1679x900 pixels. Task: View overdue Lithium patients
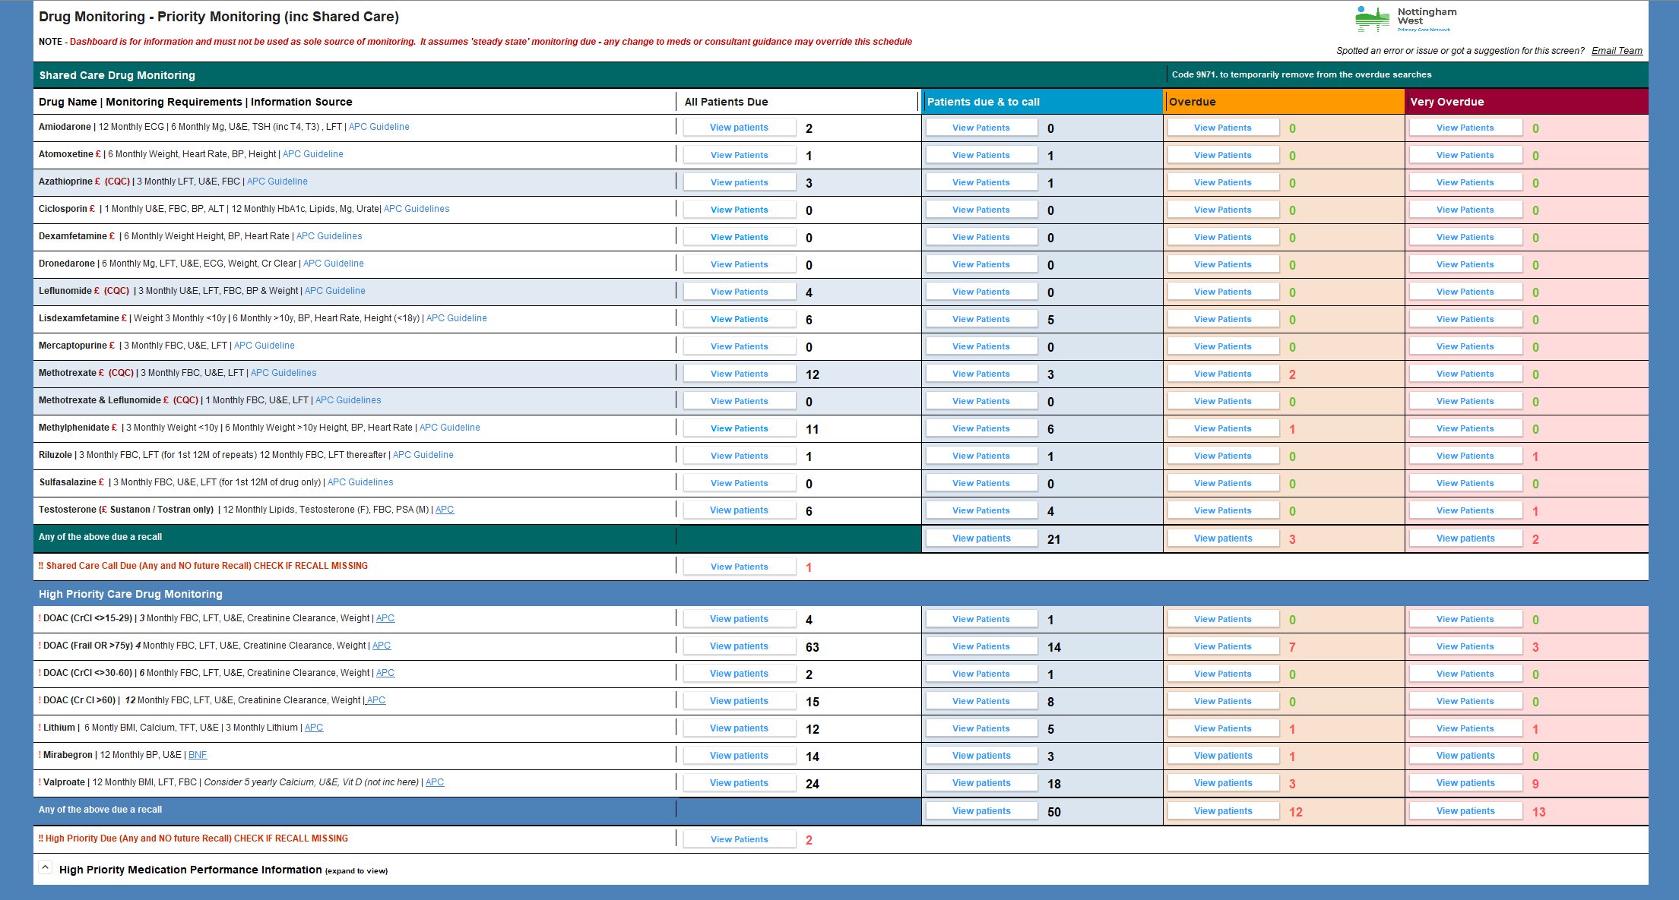coord(1222,728)
